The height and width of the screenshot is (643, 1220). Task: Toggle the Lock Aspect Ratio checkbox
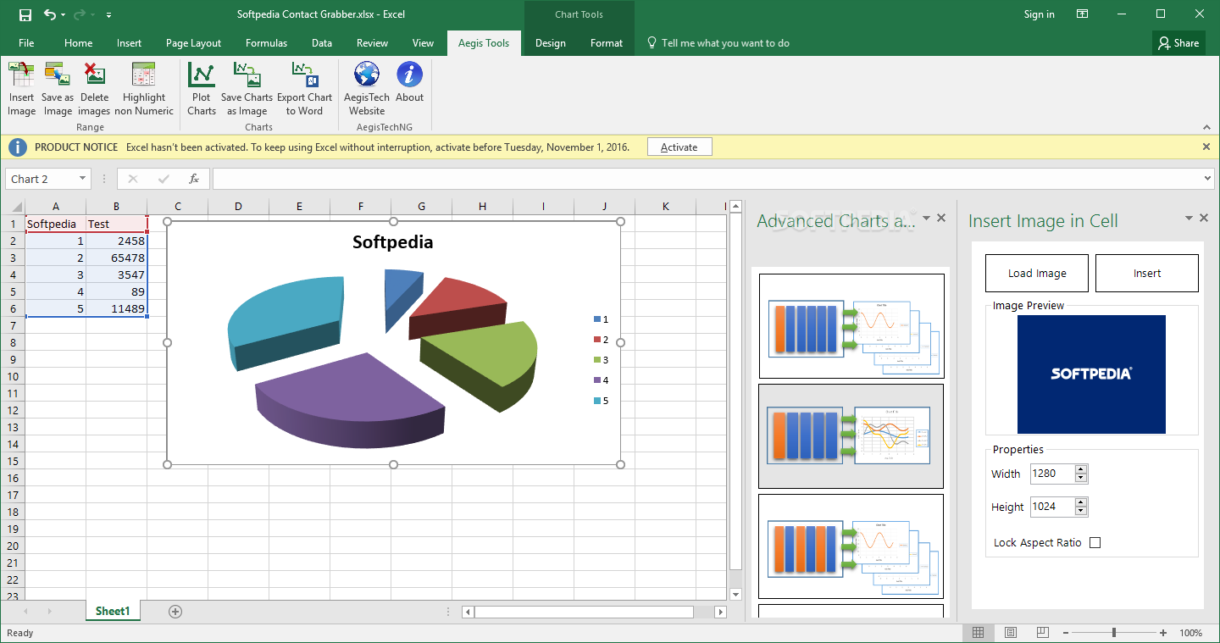tap(1095, 542)
